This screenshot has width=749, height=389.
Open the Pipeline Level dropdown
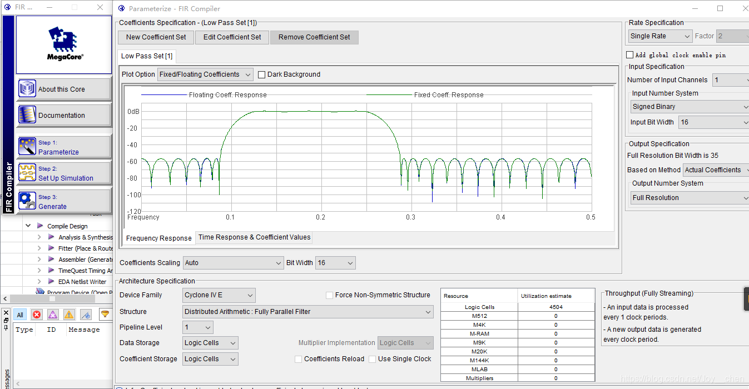point(197,327)
